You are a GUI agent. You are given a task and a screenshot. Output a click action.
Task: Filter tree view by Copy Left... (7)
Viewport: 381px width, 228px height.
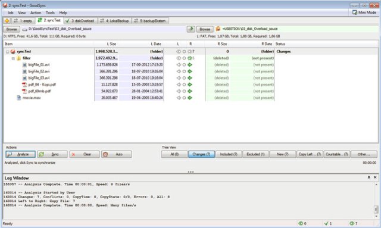pos(310,154)
